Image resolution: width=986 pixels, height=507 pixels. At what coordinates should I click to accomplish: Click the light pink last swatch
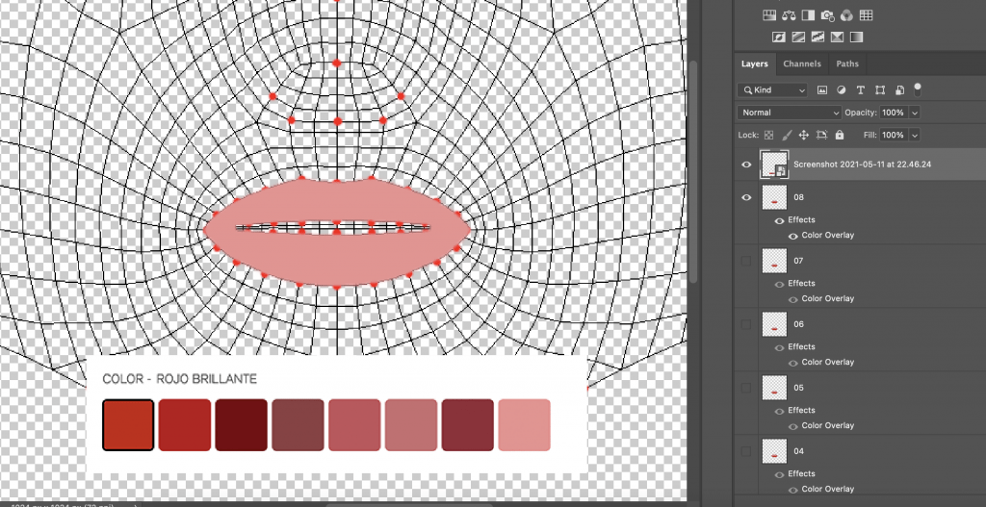tap(525, 424)
